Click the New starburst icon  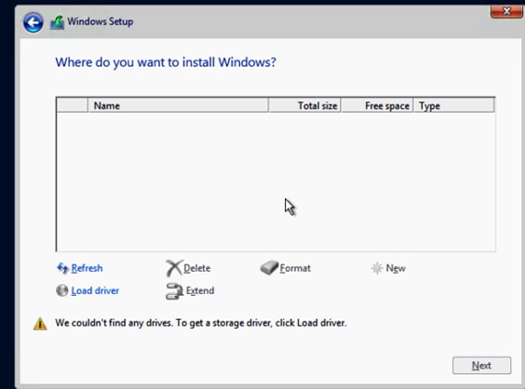pos(377,268)
